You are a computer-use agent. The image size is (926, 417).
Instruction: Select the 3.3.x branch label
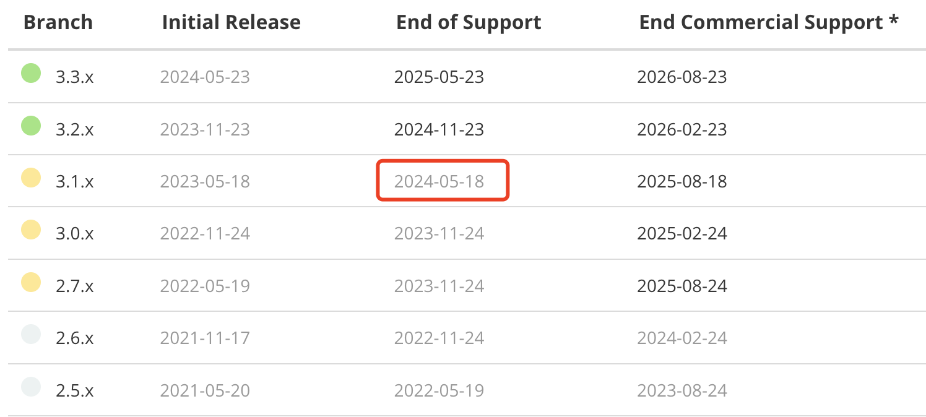click(75, 77)
